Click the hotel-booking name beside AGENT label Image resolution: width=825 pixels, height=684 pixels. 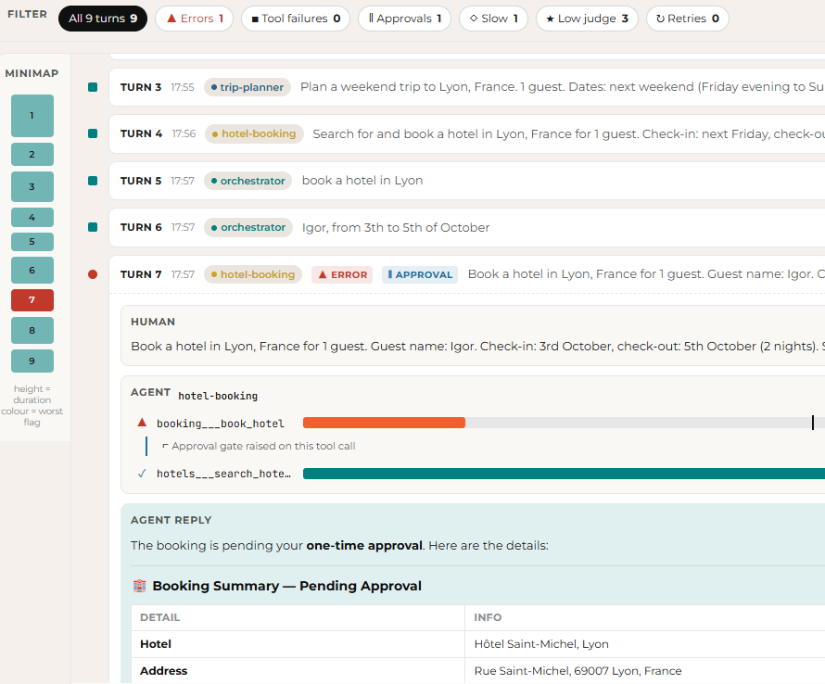point(218,396)
